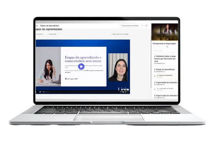Click the 0% course progress bar
The height and width of the screenshot is (142, 214).
tap(159, 47)
